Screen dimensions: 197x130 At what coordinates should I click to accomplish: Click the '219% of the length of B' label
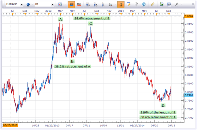coord(158,112)
